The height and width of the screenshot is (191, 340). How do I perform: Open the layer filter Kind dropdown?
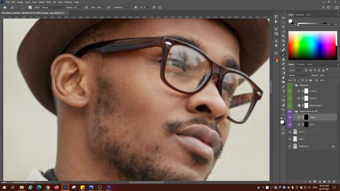pyautogui.click(x=295, y=71)
